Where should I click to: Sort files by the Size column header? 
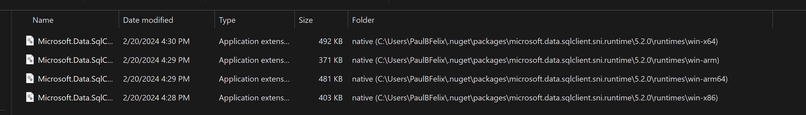pos(305,20)
